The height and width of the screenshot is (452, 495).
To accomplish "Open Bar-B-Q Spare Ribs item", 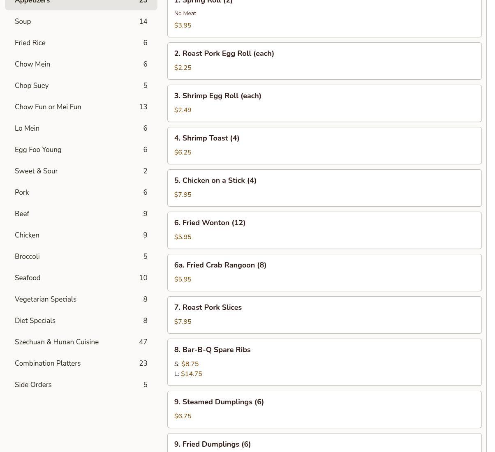I will point(324,362).
